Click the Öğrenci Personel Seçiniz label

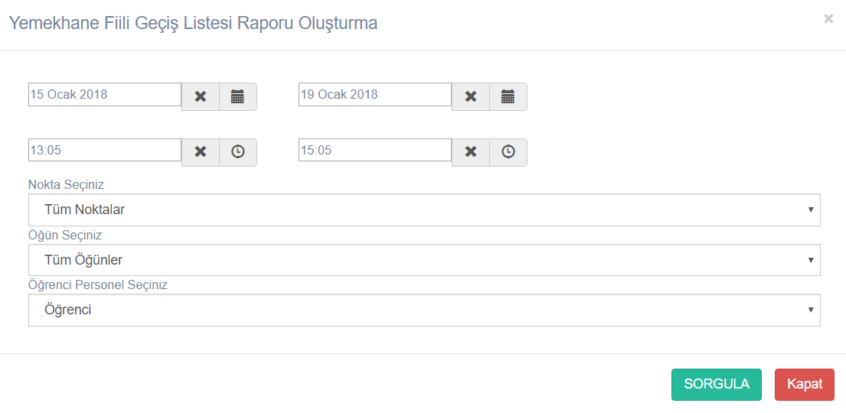pos(98,285)
